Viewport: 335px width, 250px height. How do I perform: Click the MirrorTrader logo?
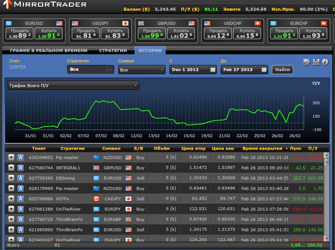[x=45, y=4]
